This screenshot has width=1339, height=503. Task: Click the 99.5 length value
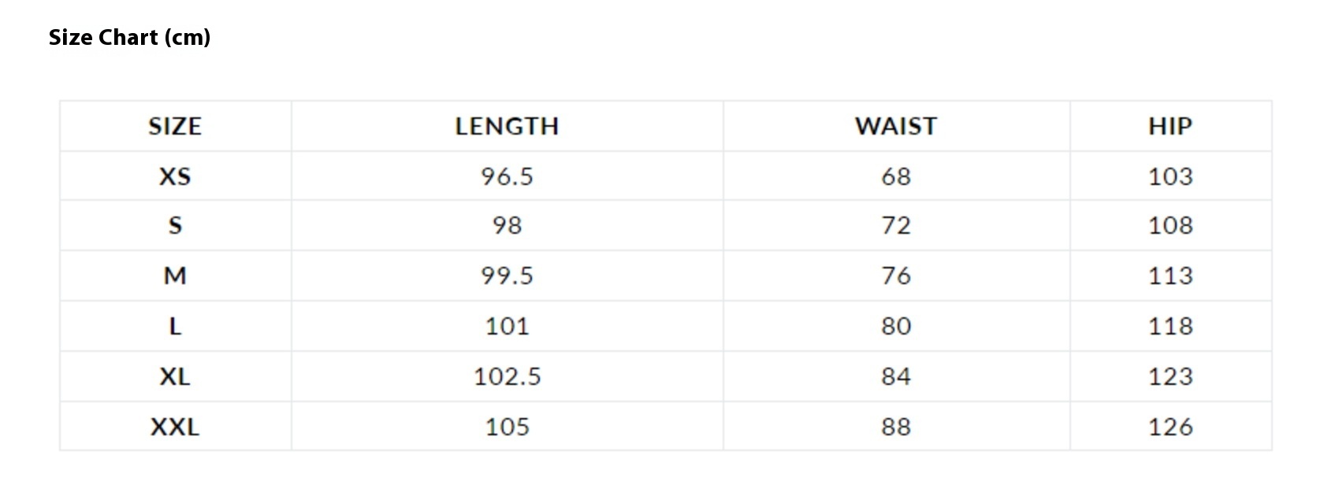click(507, 276)
